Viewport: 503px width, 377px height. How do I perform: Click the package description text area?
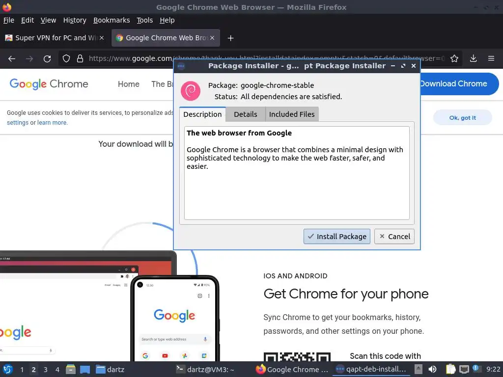pos(297,173)
